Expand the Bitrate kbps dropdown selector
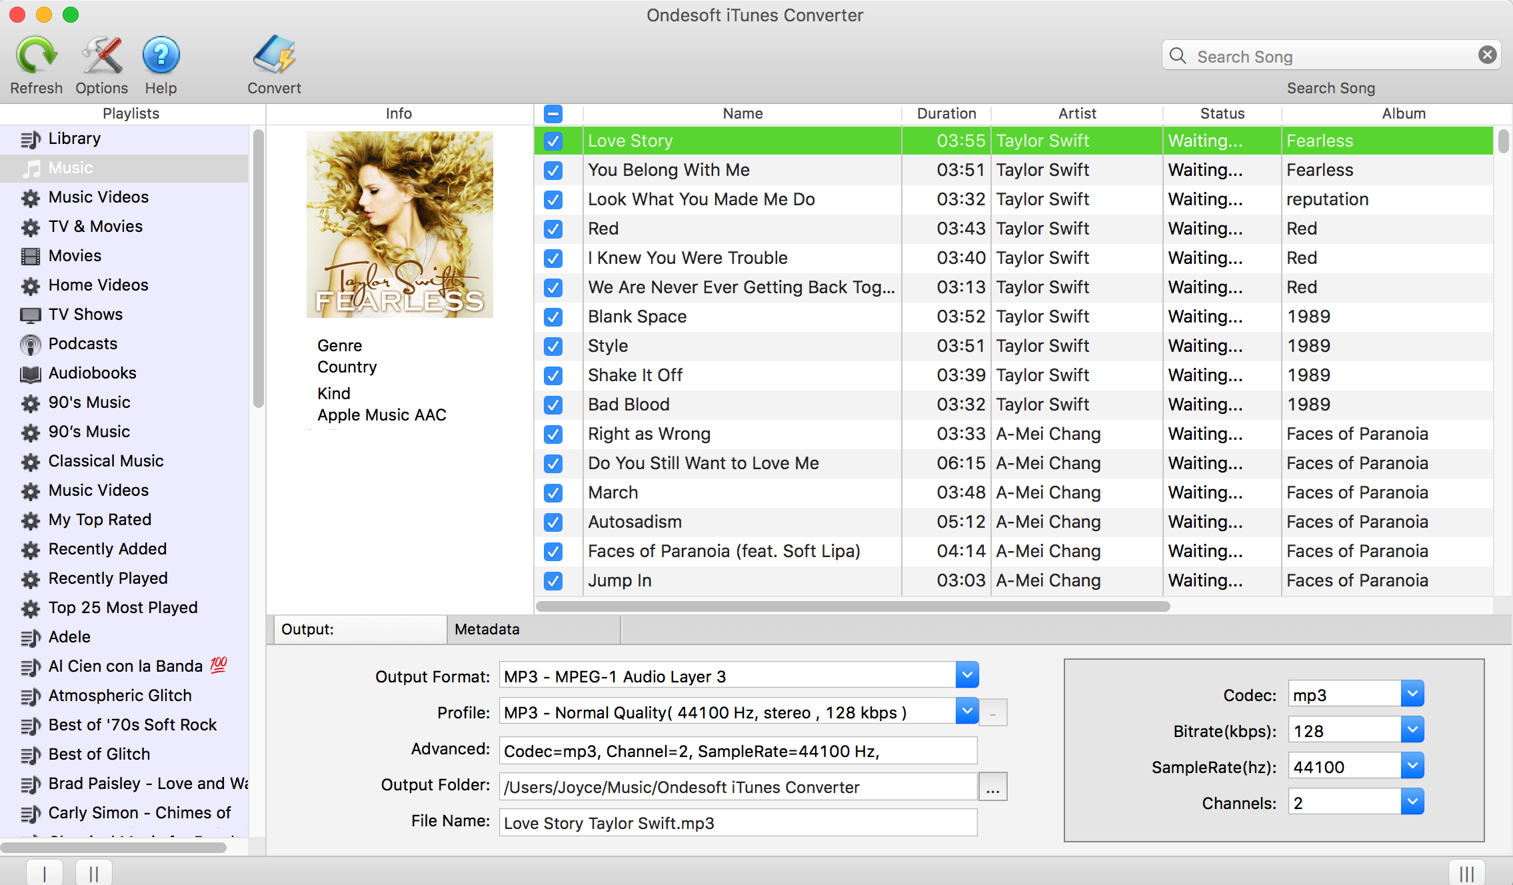The width and height of the screenshot is (1513, 885). pos(1412,730)
